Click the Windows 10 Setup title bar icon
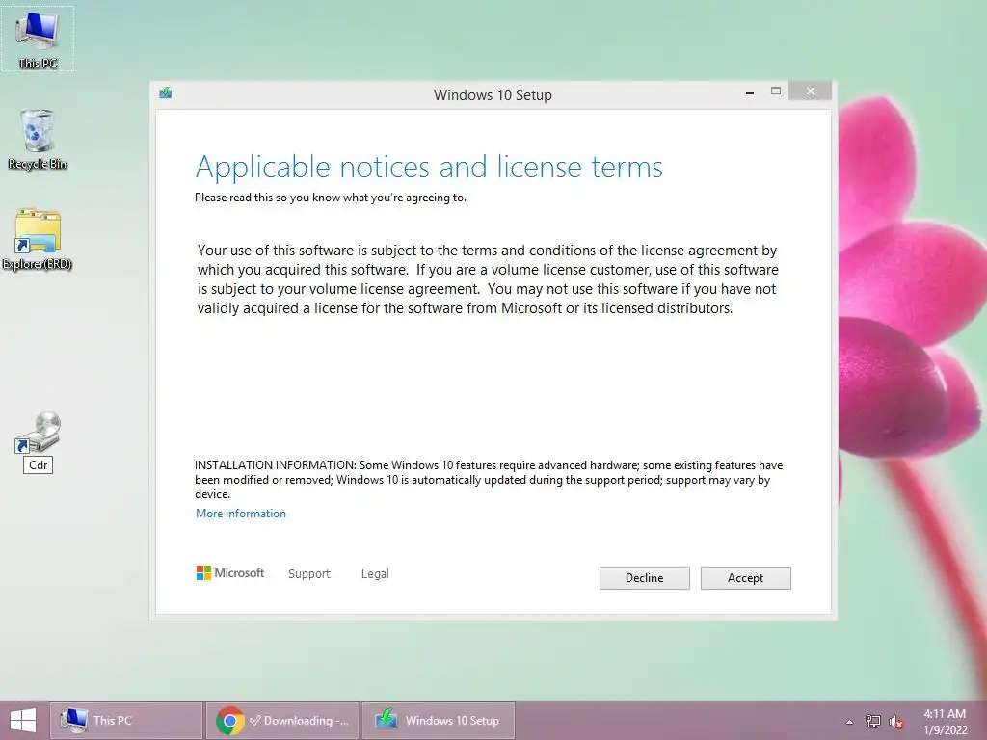Viewport: 987px width, 740px height. click(166, 93)
